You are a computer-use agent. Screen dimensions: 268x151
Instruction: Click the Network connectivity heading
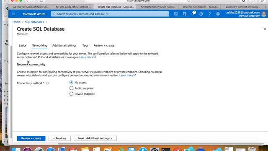[31, 65]
